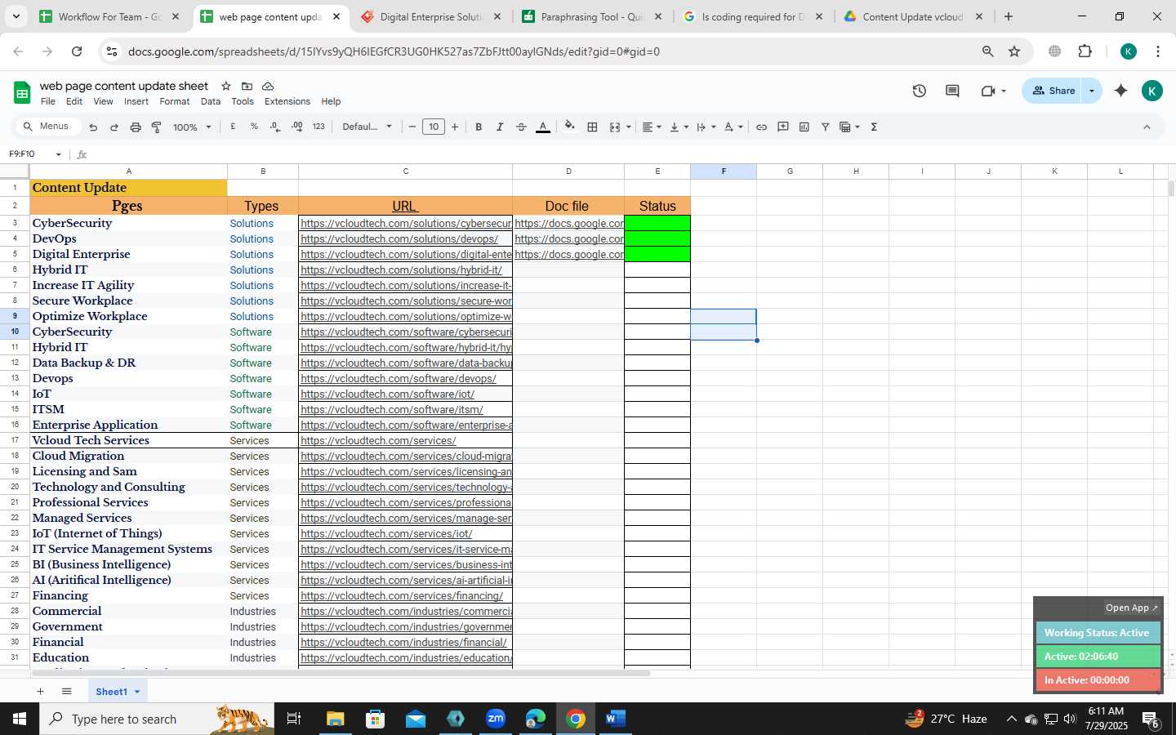This screenshot has height=735, width=1176.
Task: Show all comments icon
Action: pyautogui.click(x=952, y=91)
